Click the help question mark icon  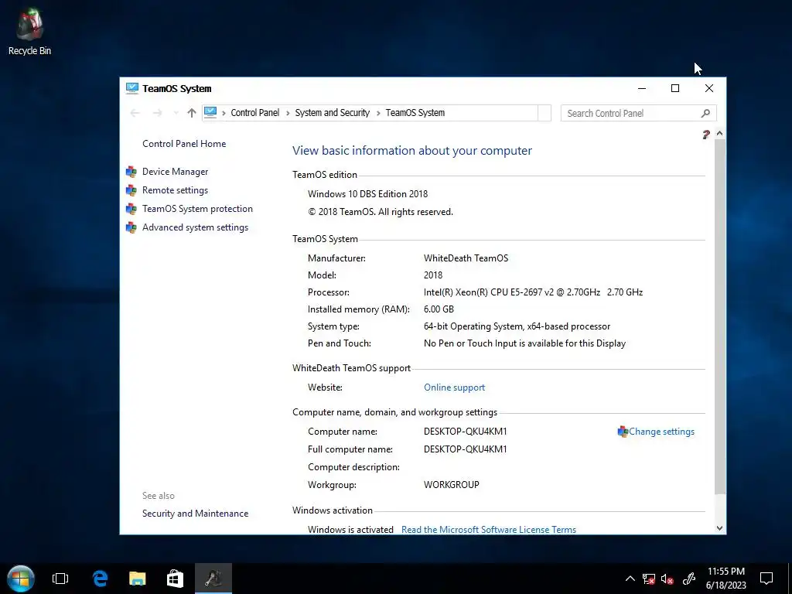[x=705, y=135]
